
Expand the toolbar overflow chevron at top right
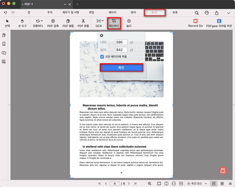point(229,13)
